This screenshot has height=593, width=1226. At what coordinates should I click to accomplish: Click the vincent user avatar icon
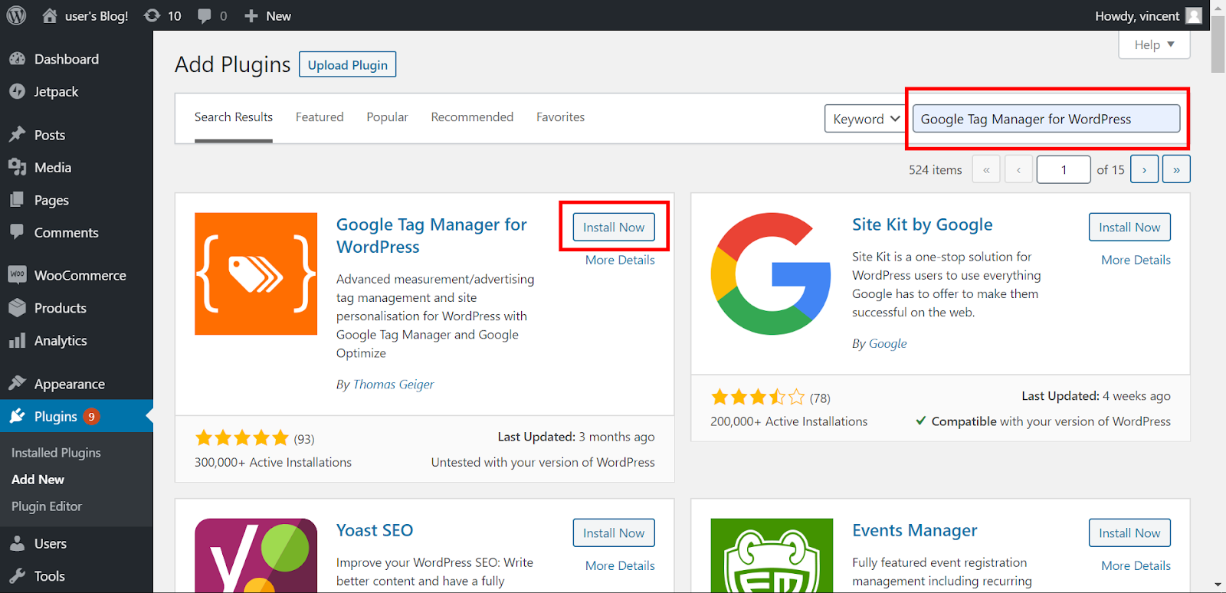[1193, 15]
